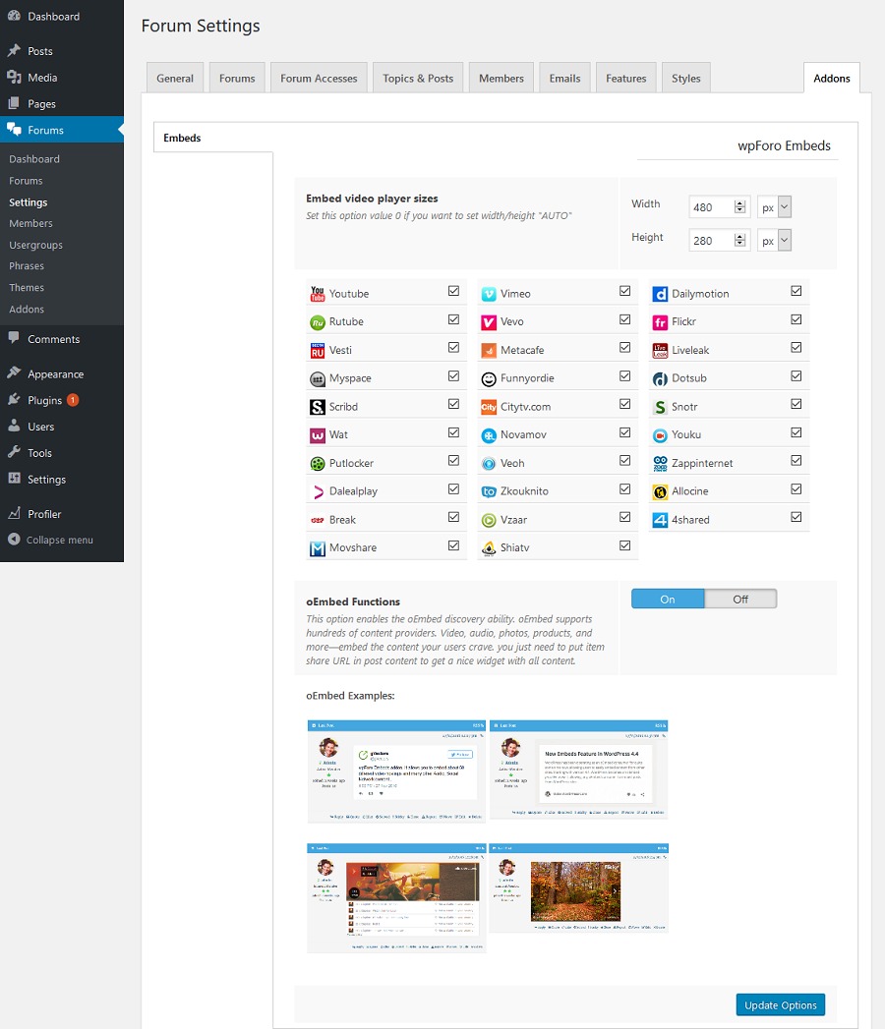
Task: Click into the Width value field
Action: (710, 207)
